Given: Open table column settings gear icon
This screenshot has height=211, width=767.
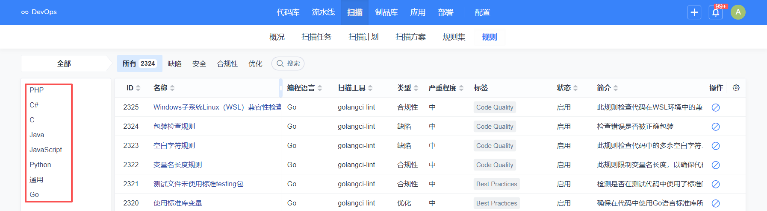Looking at the screenshot, I should pyautogui.click(x=736, y=88).
